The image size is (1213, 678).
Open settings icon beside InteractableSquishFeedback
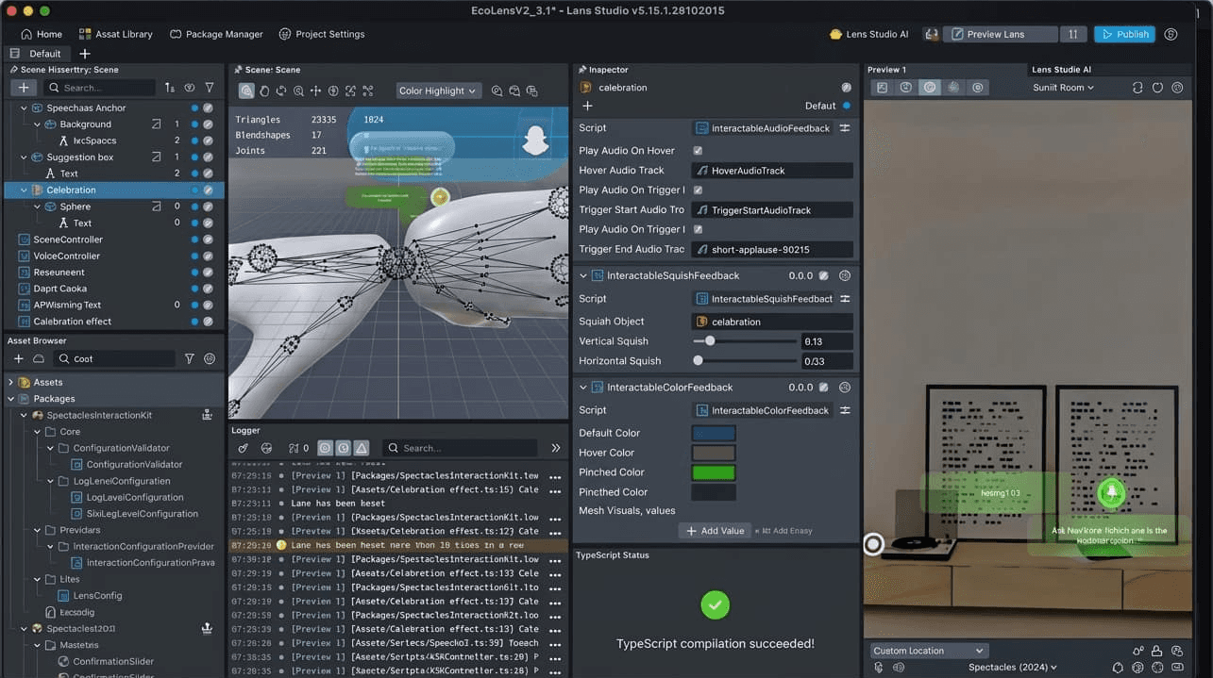pyautogui.click(x=845, y=275)
